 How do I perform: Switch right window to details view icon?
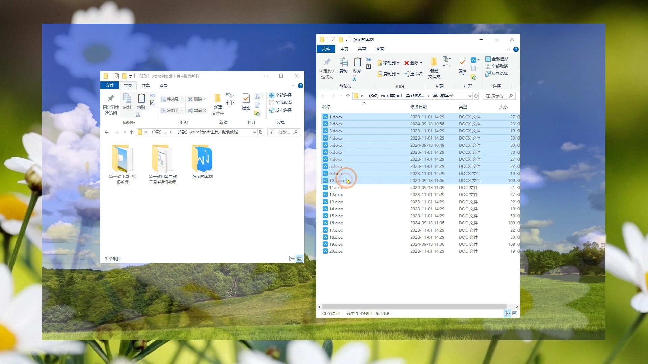pyautogui.click(x=507, y=314)
